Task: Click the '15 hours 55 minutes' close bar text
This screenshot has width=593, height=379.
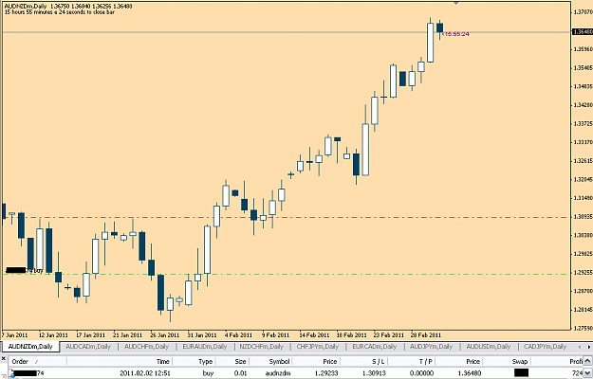Action: point(60,12)
